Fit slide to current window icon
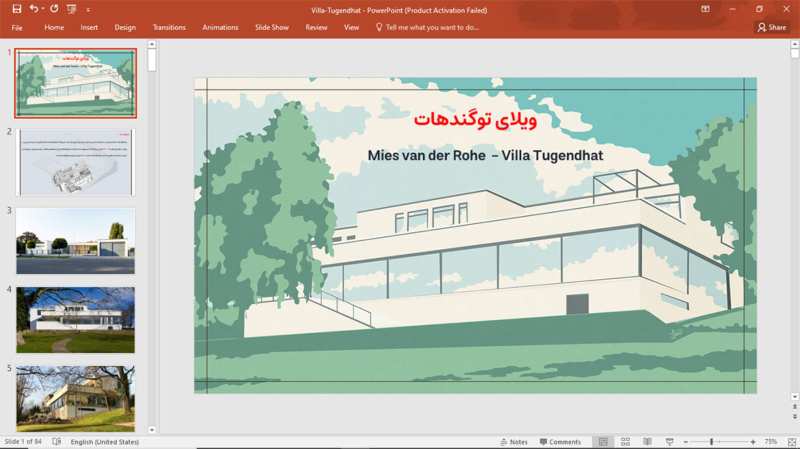800x449 pixels. tap(792, 442)
